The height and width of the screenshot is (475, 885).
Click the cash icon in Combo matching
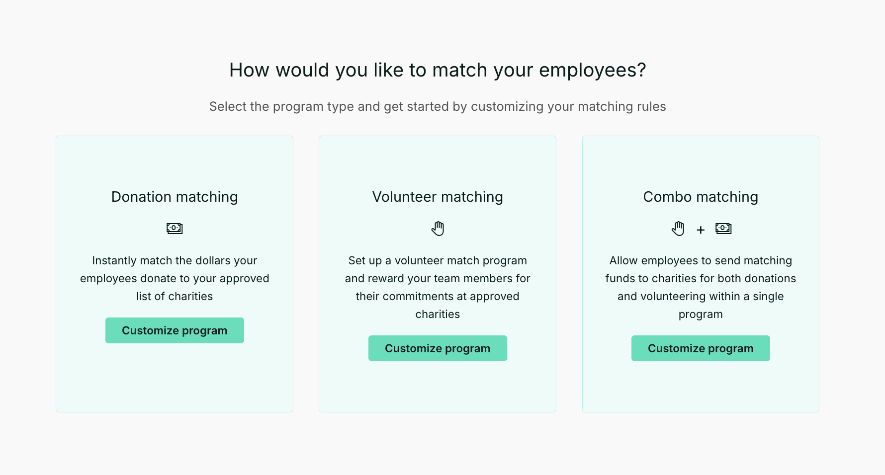723,229
